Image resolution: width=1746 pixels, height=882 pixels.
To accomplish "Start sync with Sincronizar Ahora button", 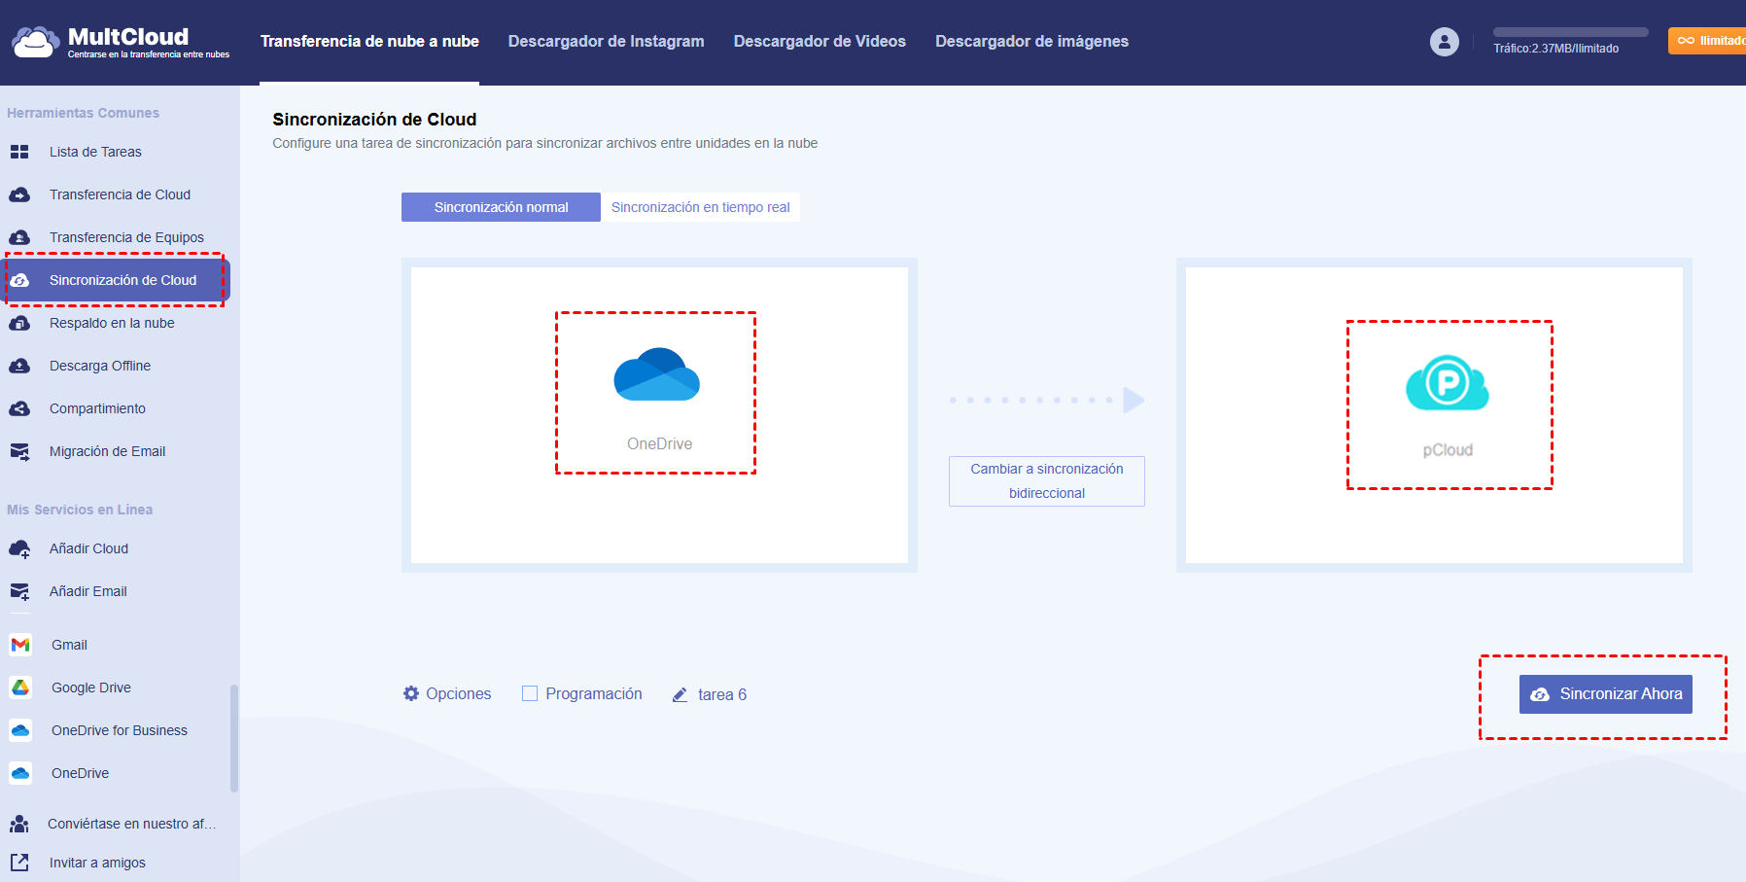I will click(1606, 694).
